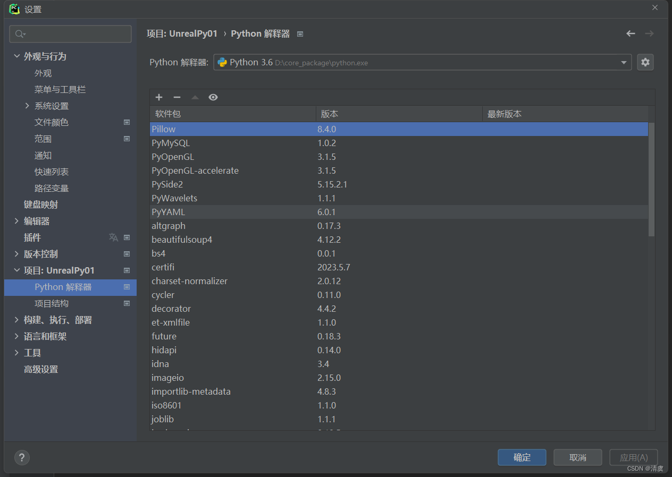Open the 插件 settings page

tap(32, 237)
